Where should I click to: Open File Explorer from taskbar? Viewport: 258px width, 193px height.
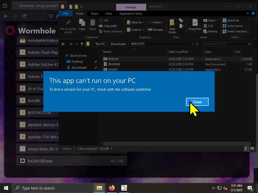pyautogui.click(x=99, y=188)
